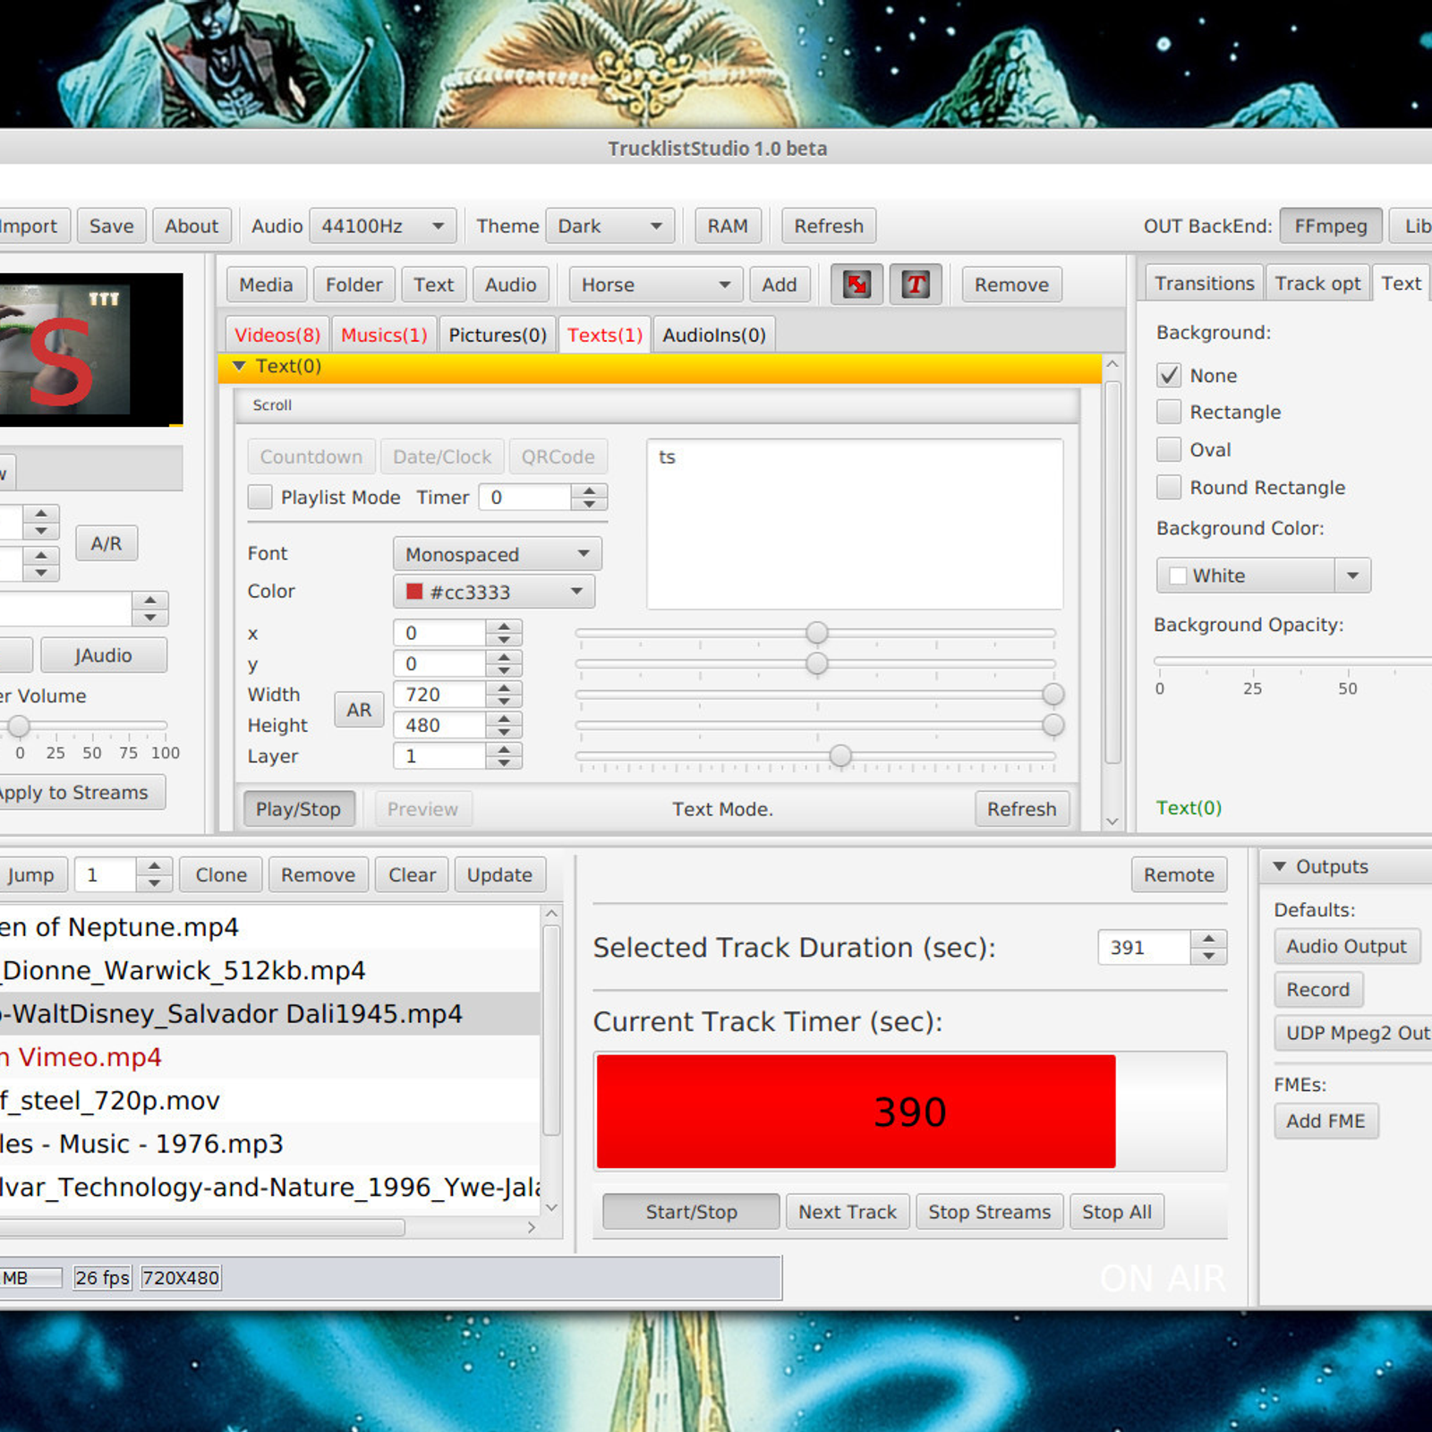Click the Remote button

click(1179, 874)
